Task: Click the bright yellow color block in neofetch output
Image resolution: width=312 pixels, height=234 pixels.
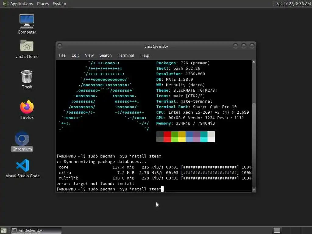Action: point(182,140)
